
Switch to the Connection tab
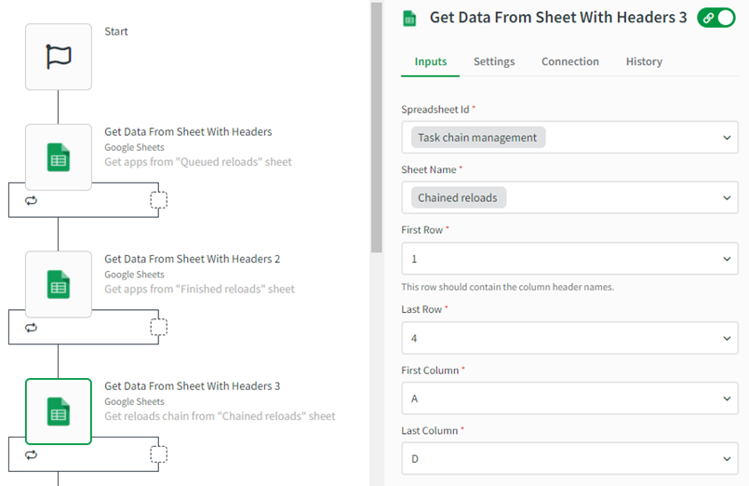569,61
